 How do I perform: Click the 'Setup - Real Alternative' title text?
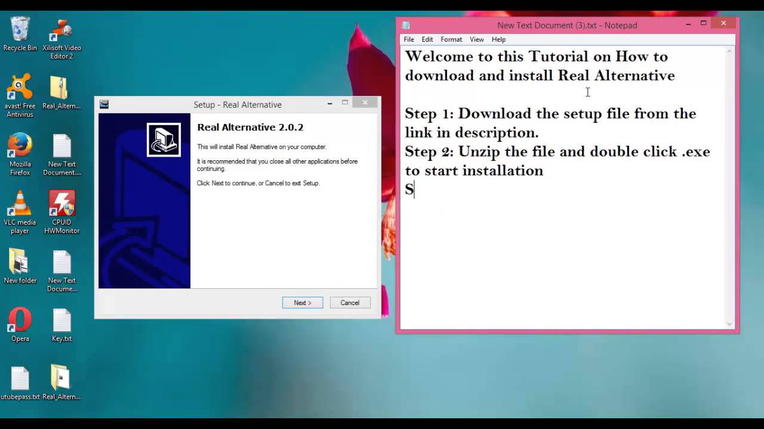tap(238, 104)
